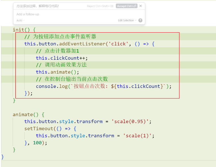Viewport: 216px width, 167px height.
Task: Click the this.animate(); call
Action: 57,72
